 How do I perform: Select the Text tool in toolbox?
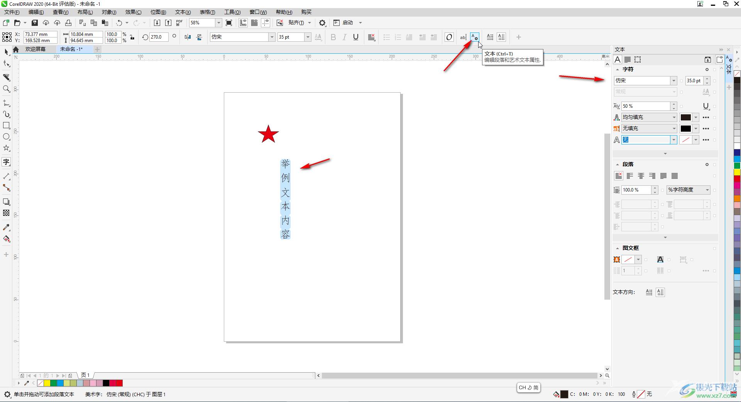[x=6, y=162]
